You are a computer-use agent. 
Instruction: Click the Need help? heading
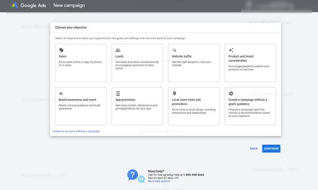click(x=156, y=171)
